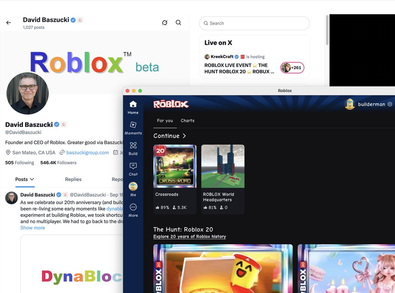Open Build in Roblox sidebar
This screenshot has width=395, height=293.
click(x=133, y=148)
